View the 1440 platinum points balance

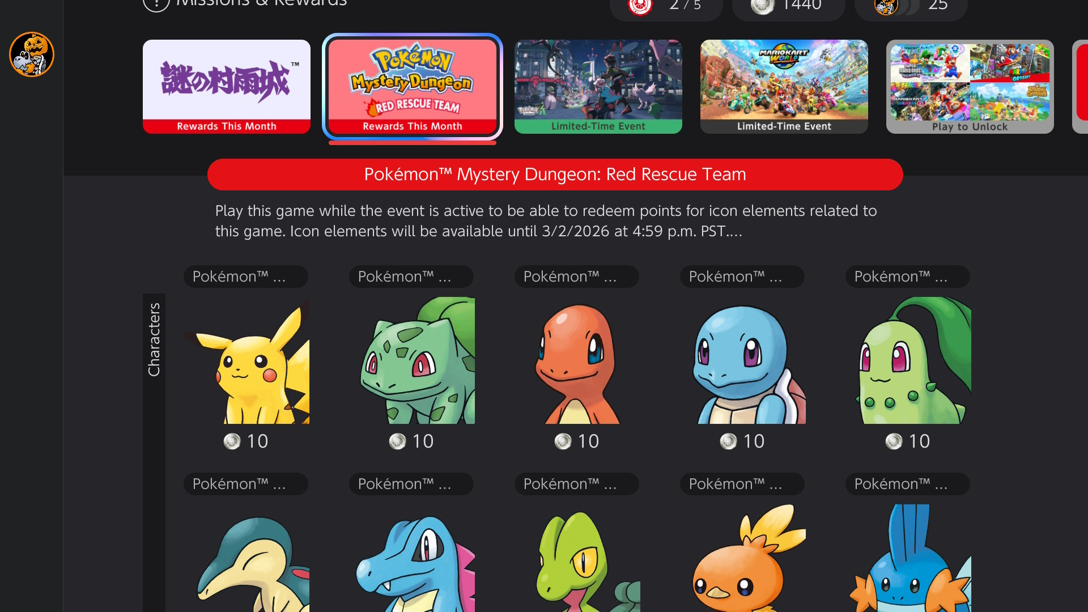(788, 6)
